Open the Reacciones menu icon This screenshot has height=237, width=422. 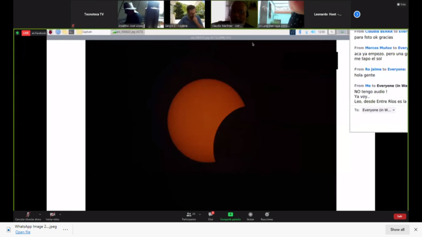coord(266,215)
